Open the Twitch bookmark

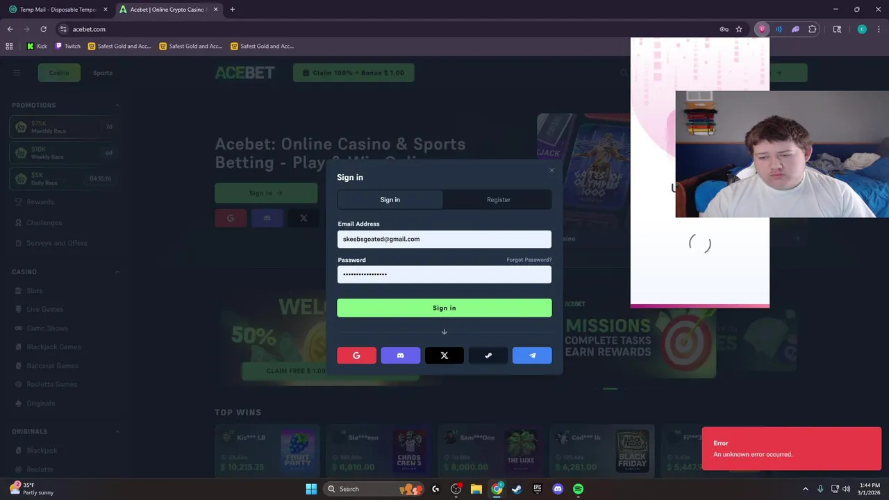[68, 47]
